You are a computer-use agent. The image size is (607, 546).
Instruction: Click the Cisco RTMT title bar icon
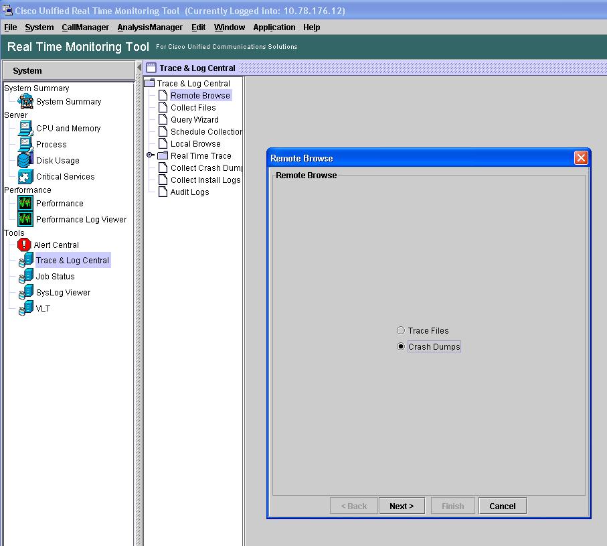[7, 9]
